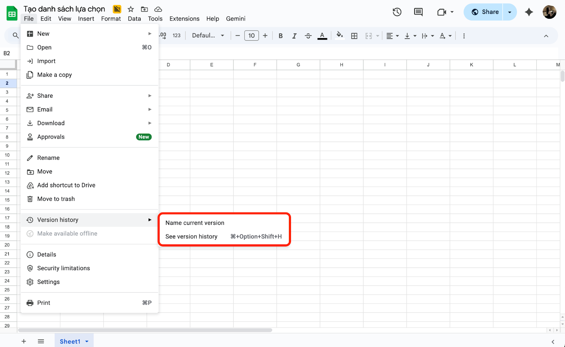Select Name current version
The height and width of the screenshot is (347, 565).
click(195, 223)
